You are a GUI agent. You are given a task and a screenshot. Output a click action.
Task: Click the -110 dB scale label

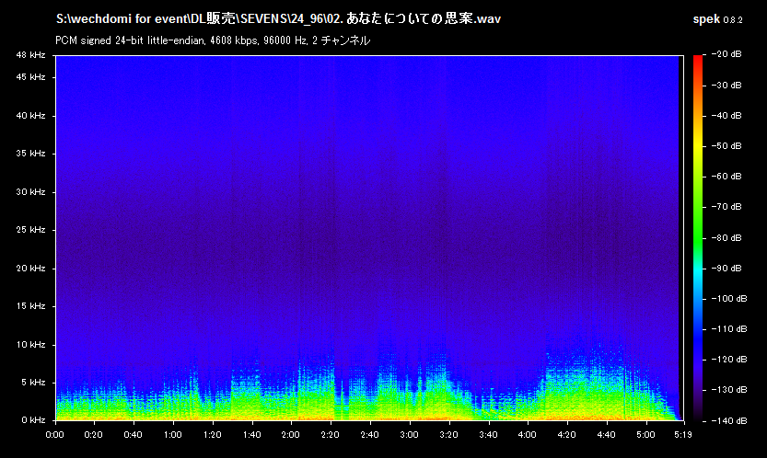(x=728, y=329)
